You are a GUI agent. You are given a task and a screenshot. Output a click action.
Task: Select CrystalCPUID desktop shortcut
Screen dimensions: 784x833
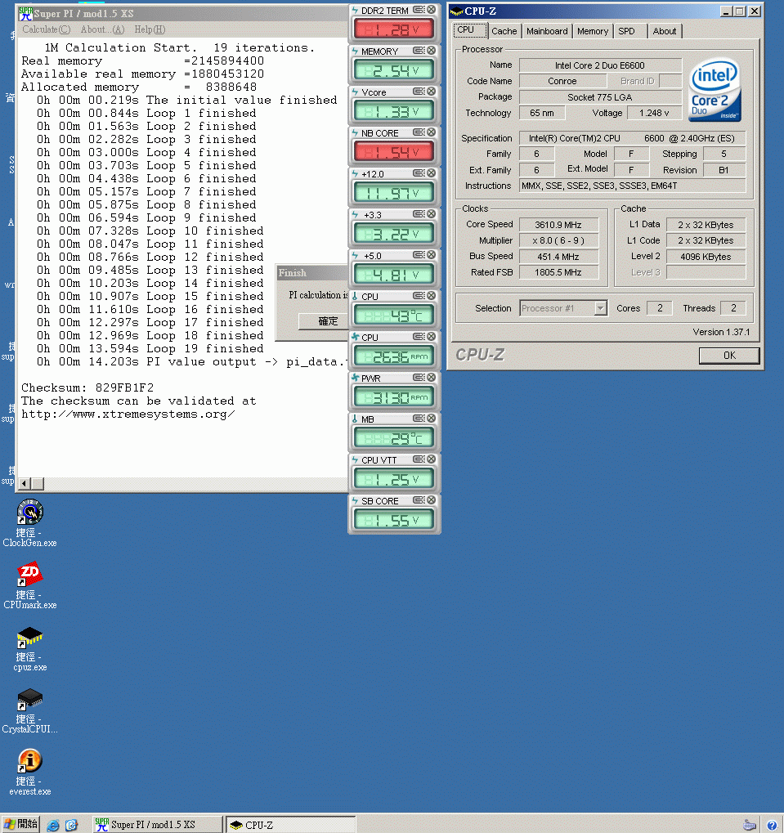(x=29, y=711)
